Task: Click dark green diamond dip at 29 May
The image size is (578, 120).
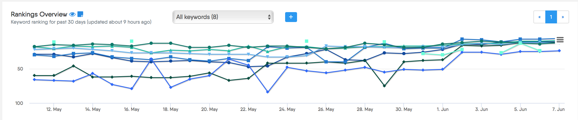Action: pyautogui.click(x=384, y=86)
